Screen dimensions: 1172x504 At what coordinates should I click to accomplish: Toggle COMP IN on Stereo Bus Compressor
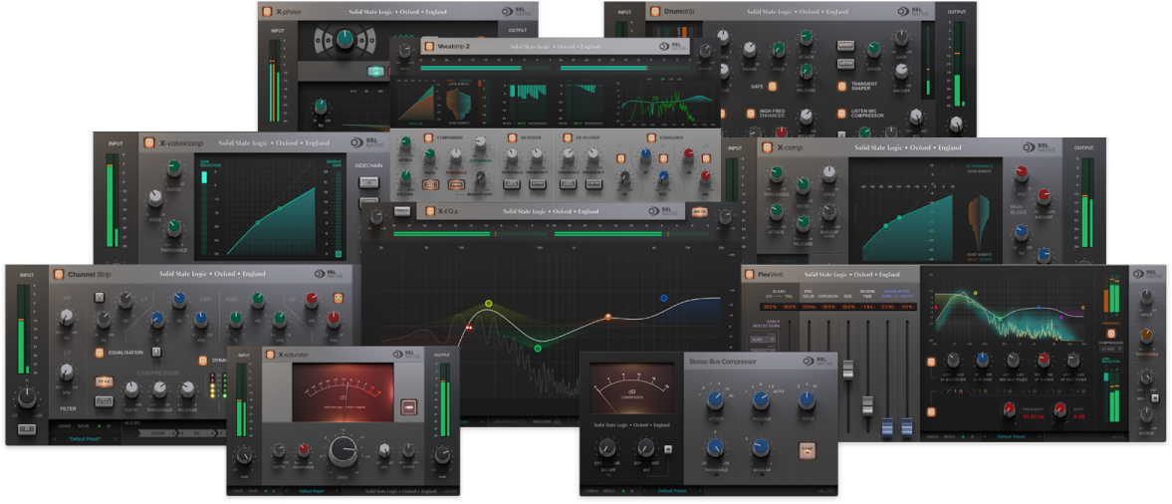809,449
